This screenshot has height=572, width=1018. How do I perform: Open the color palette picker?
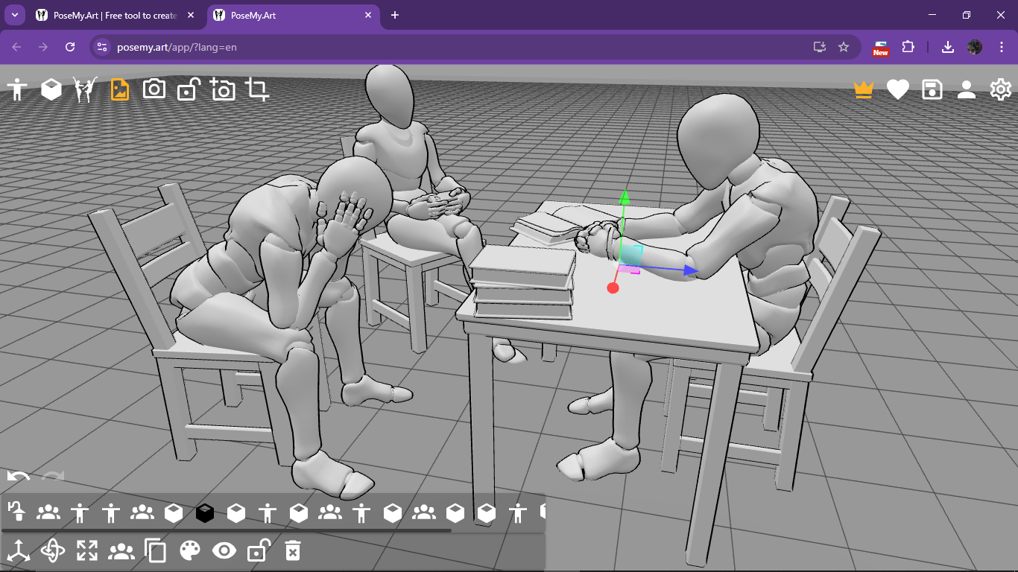pos(190,551)
